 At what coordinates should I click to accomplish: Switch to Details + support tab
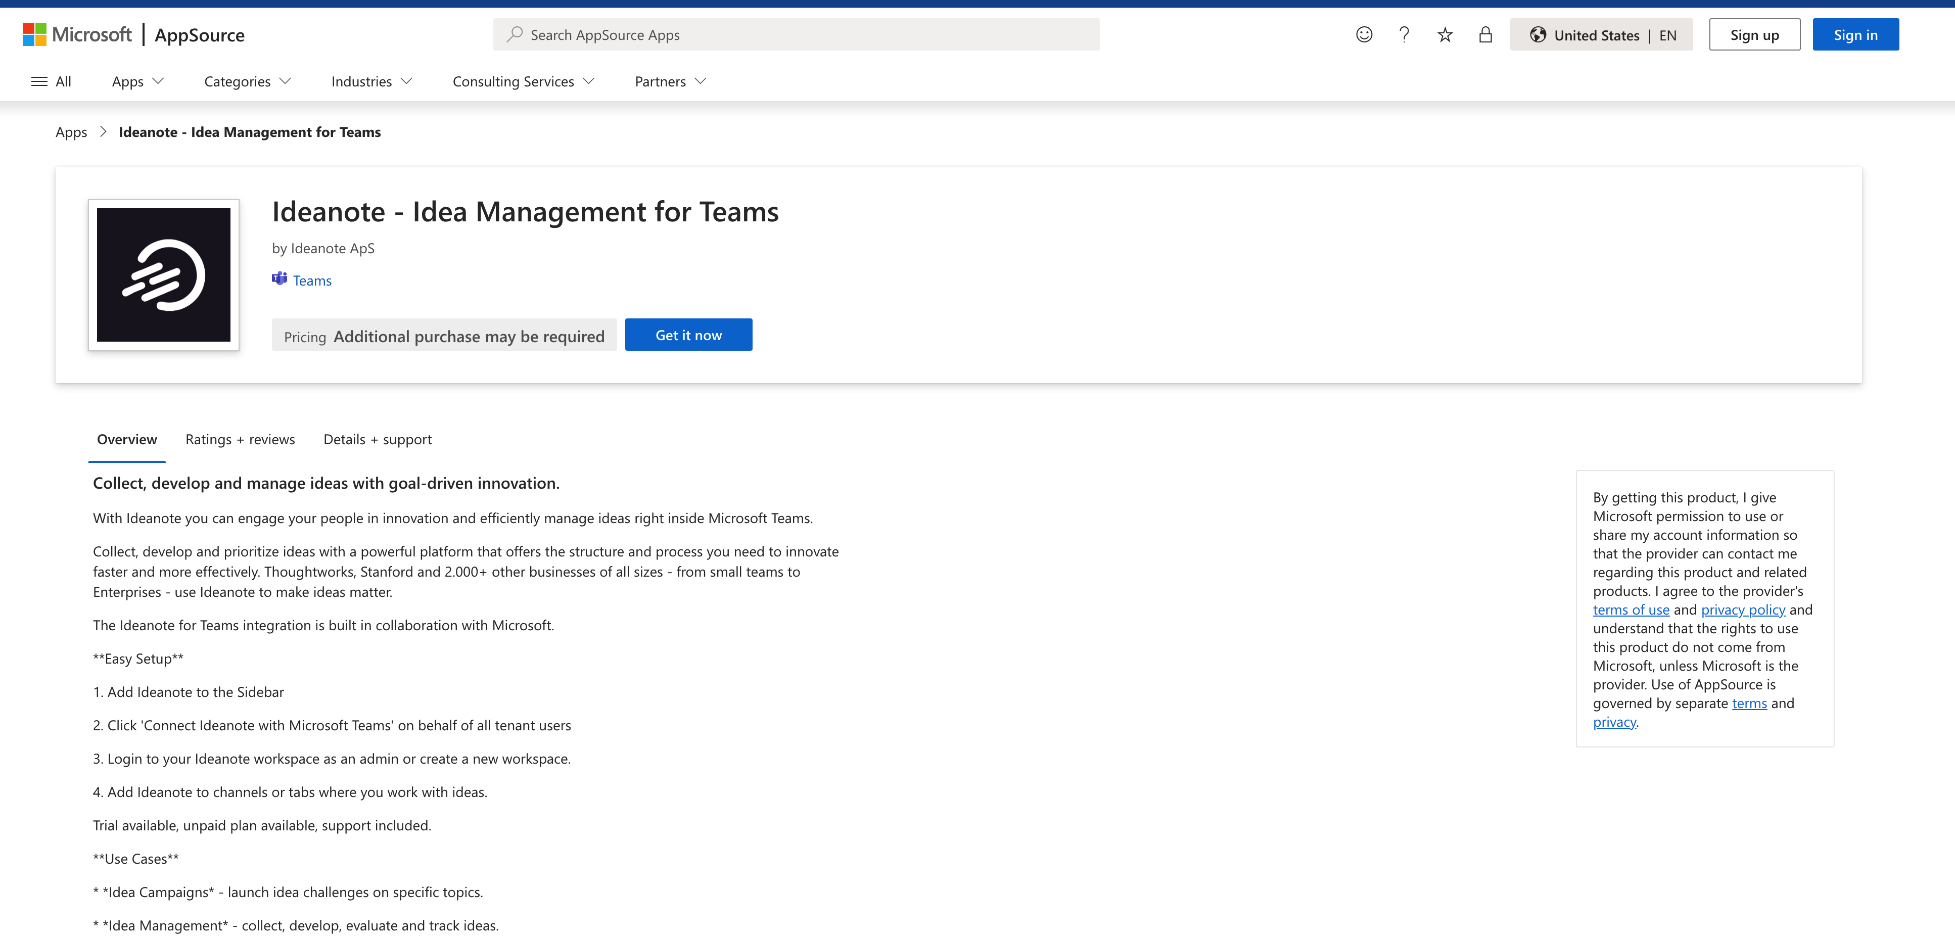click(377, 439)
